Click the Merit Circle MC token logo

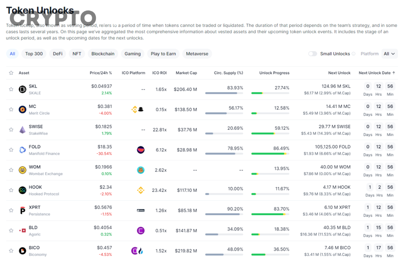[x=23, y=109]
